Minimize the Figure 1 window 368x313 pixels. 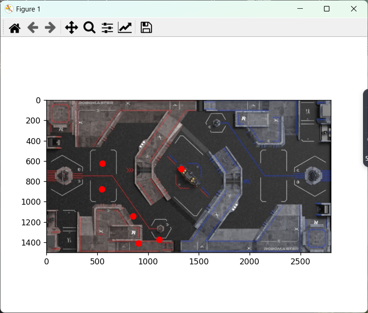[300, 9]
